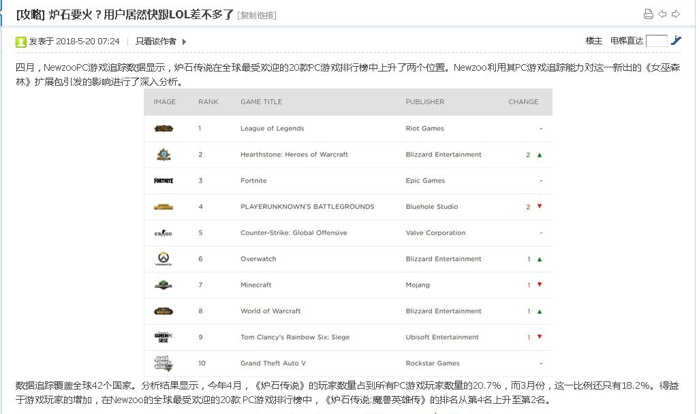Image resolution: width=699 pixels, height=414 pixels.
Task: Click 'Tom Clancy's Rainbow Six: Siege' title
Action: click(295, 337)
